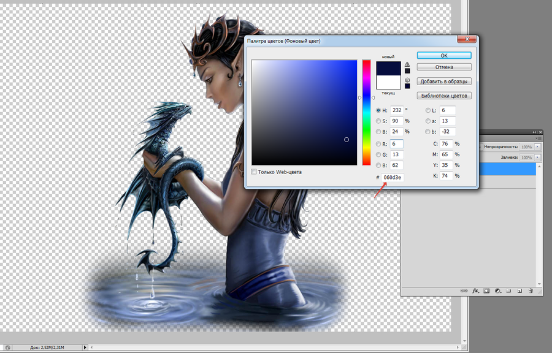Select the B brightness radio next to 24
Screen dimensions: 552x353
(378, 132)
